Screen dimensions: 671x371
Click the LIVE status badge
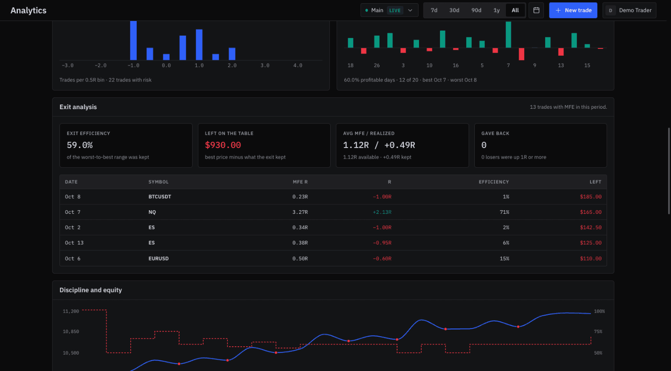pyautogui.click(x=395, y=10)
